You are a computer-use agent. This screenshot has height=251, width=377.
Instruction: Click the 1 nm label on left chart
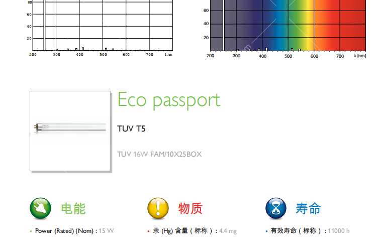[168, 55]
